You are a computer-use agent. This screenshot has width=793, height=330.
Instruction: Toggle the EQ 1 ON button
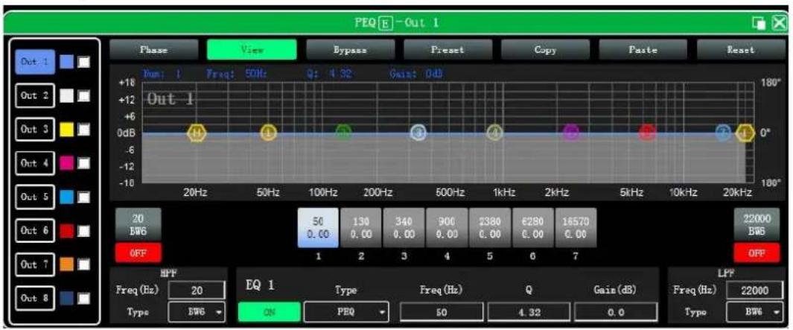tap(269, 312)
